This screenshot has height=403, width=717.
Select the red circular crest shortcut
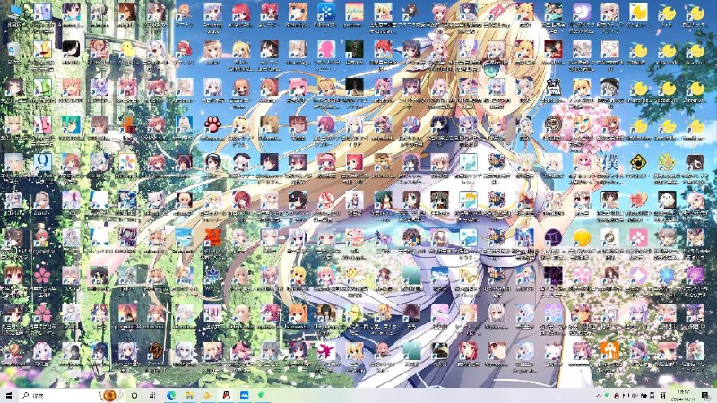326,200
